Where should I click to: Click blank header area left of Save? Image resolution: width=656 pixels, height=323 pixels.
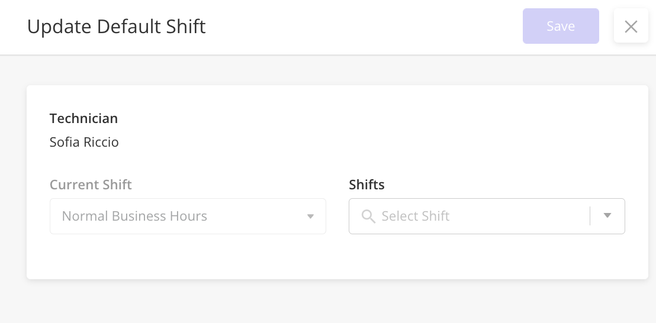pyautogui.click(x=364, y=26)
